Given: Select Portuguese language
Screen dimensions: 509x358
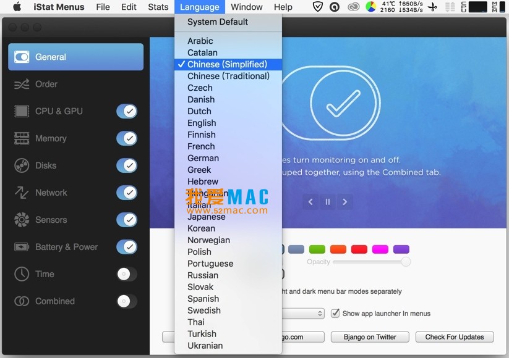Looking at the screenshot, I should click(228, 264).
